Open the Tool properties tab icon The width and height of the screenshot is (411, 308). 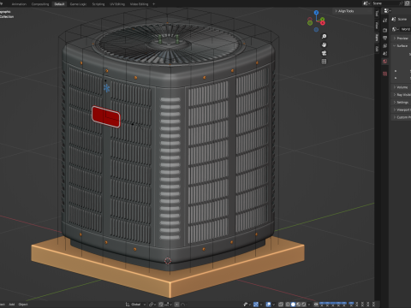point(384,20)
